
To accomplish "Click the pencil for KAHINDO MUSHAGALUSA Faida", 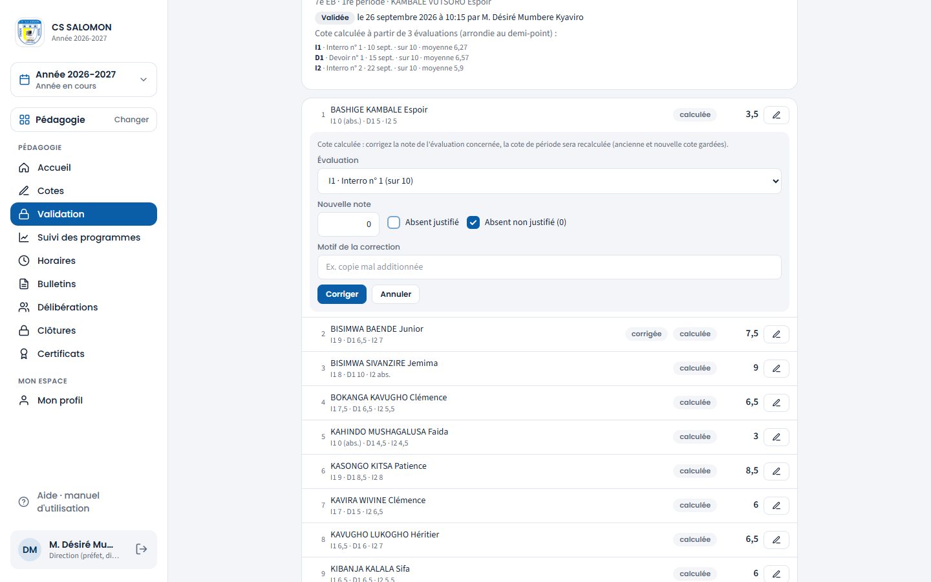I will 776,436.
